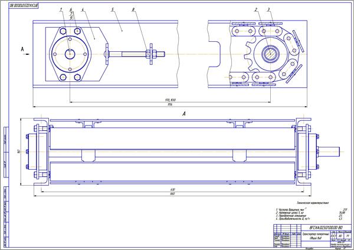Click the 'Транспортер поперечный' title text
The height and width of the screenshot is (250, 354).
point(316,235)
